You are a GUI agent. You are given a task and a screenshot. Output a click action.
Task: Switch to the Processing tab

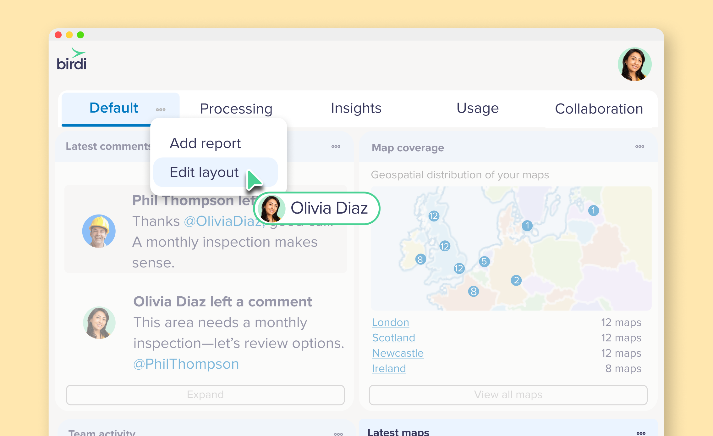pos(236,109)
